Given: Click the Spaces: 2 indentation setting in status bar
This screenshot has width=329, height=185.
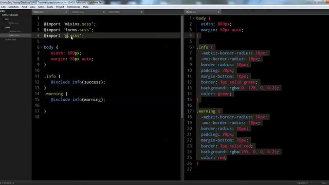Looking at the screenshot, I should point(302,183).
